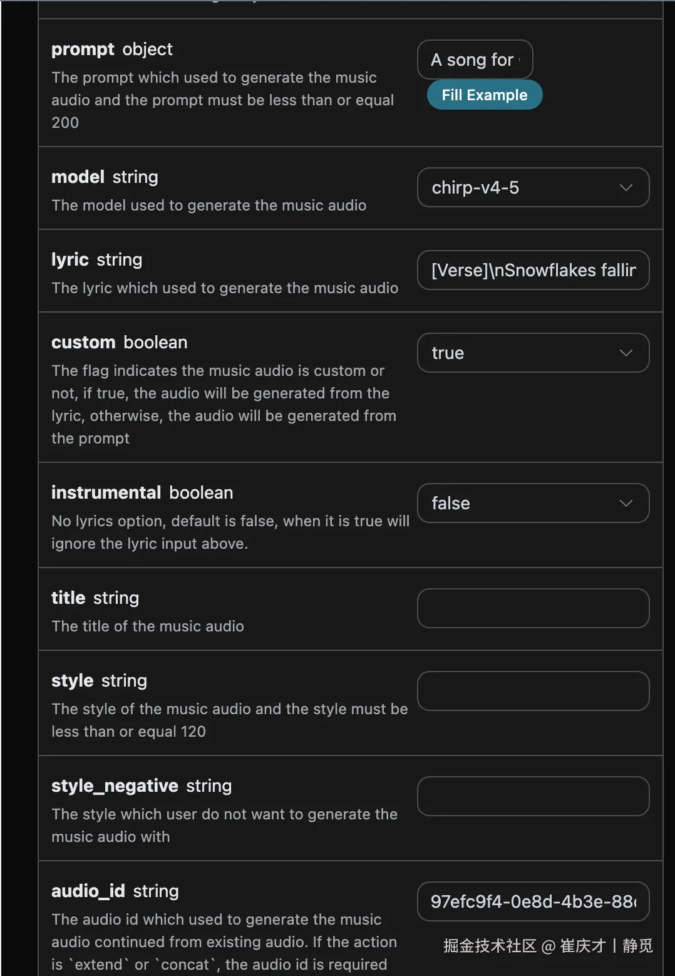Click the bold 'audio_id' parameter name

click(88, 891)
